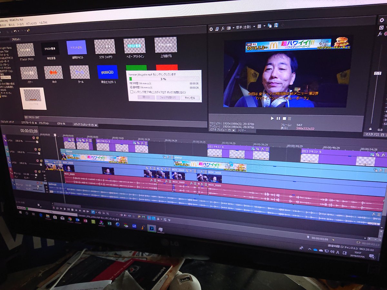Pause the video preview

tap(278, 119)
